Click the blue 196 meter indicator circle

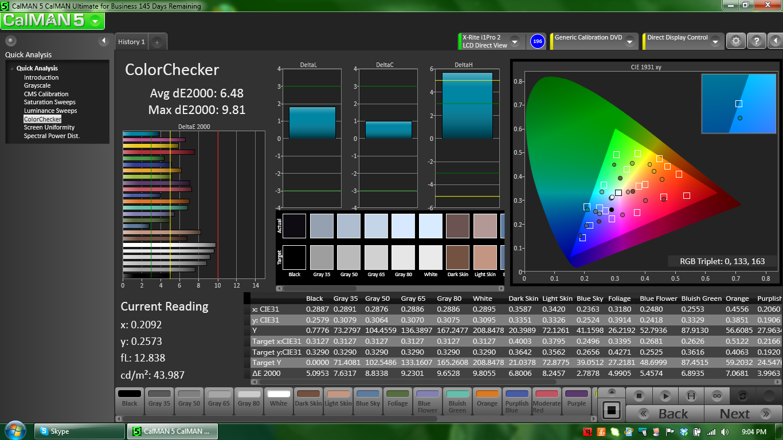538,41
